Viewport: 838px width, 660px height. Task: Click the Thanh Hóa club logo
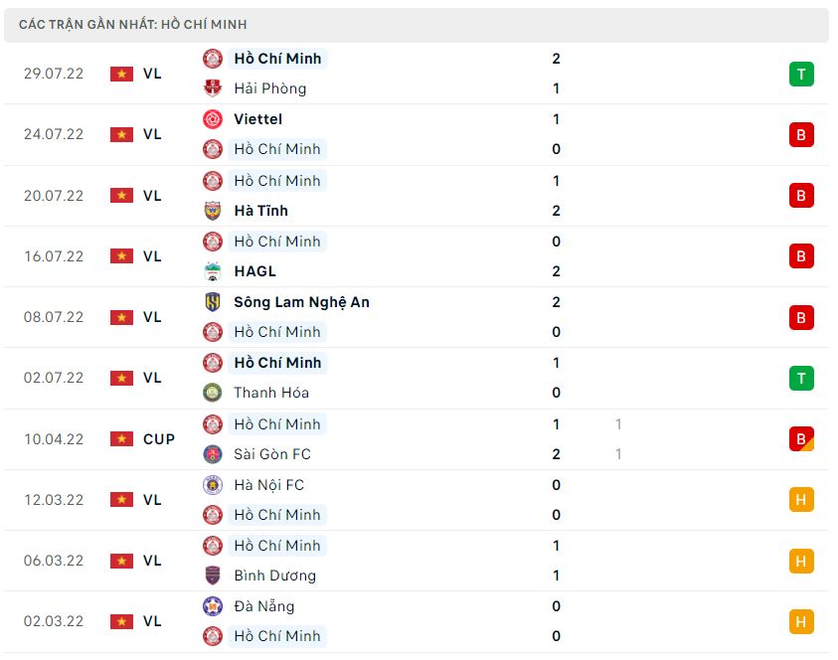pos(211,393)
